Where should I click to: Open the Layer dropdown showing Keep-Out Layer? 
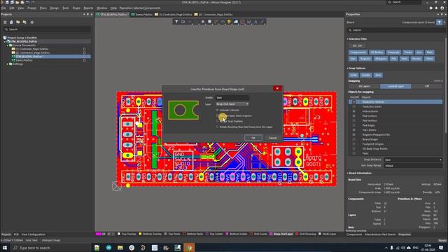[232, 104]
